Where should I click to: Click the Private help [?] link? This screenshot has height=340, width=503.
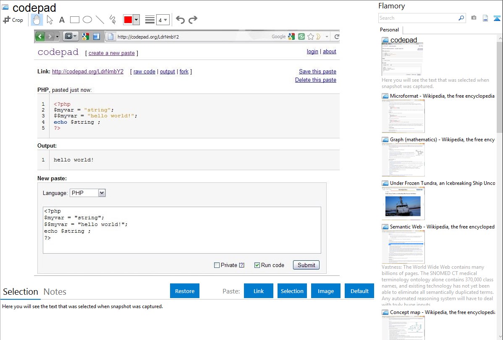pos(241,265)
